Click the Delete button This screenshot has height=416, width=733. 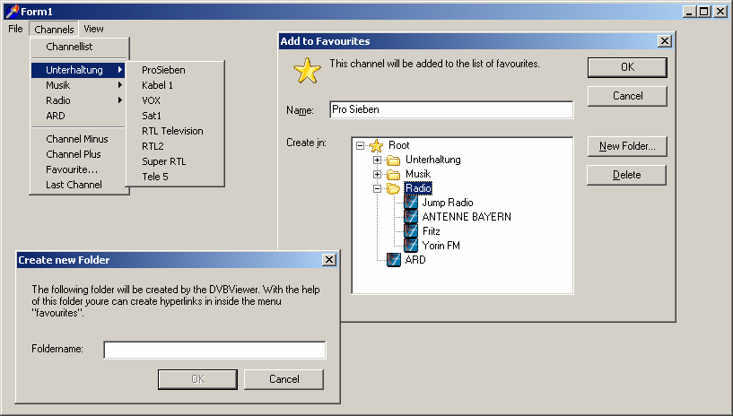pyautogui.click(x=627, y=175)
